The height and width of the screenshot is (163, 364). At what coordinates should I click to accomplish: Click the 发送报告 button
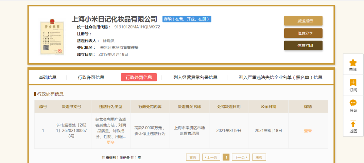(303, 21)
